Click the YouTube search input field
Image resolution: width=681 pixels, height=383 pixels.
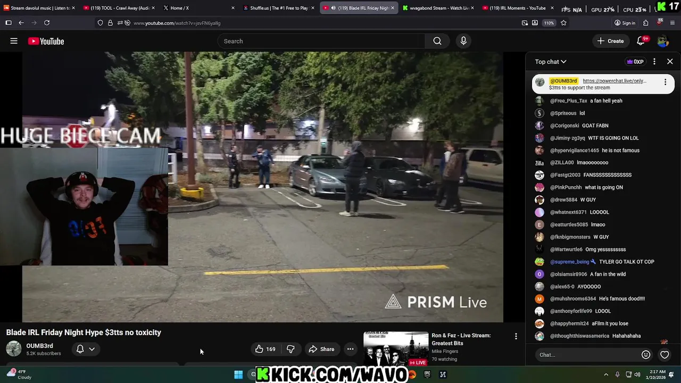[x=321, y=41]
